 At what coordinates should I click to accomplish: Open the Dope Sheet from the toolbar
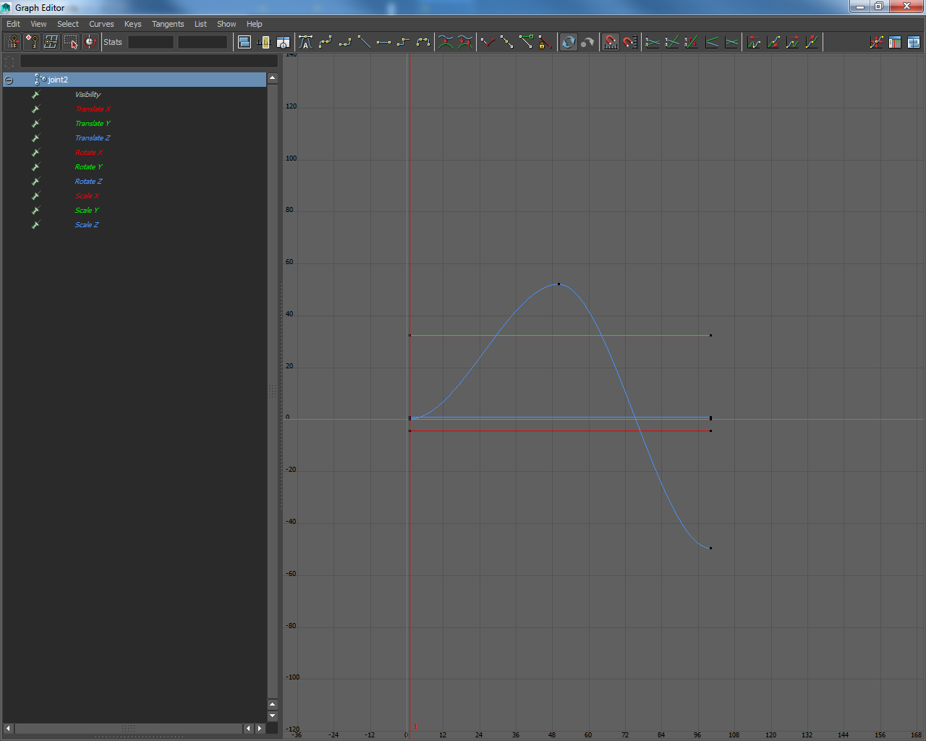[895, 42]
